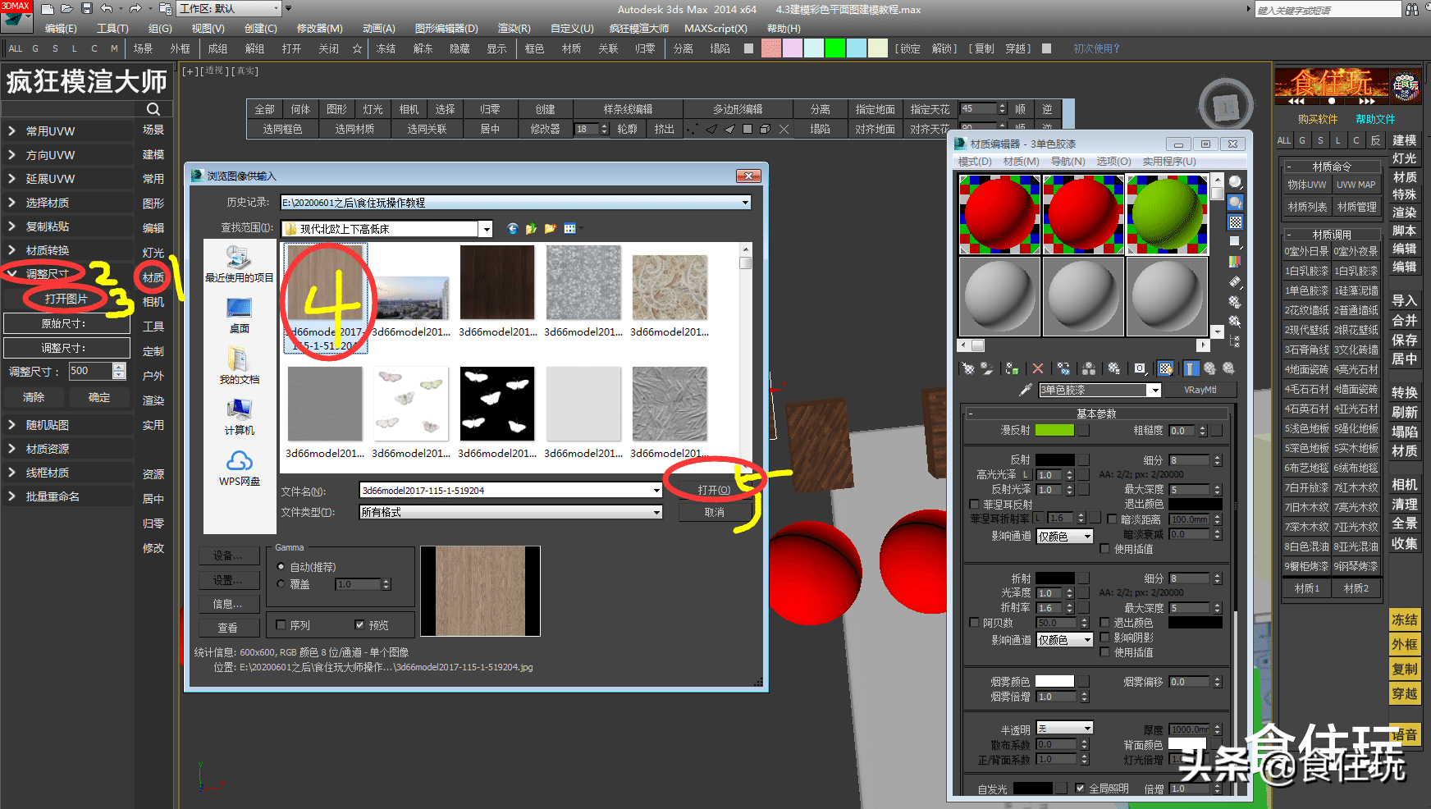Enable the Sequence checkbox
This screenshot has height=809, width=1431.
(281, 625)
